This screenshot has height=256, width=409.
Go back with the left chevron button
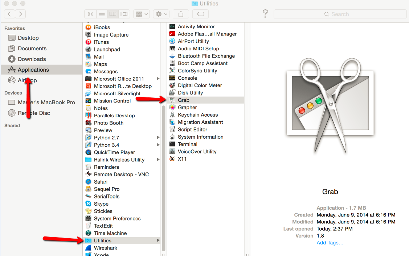pos(9,14)
